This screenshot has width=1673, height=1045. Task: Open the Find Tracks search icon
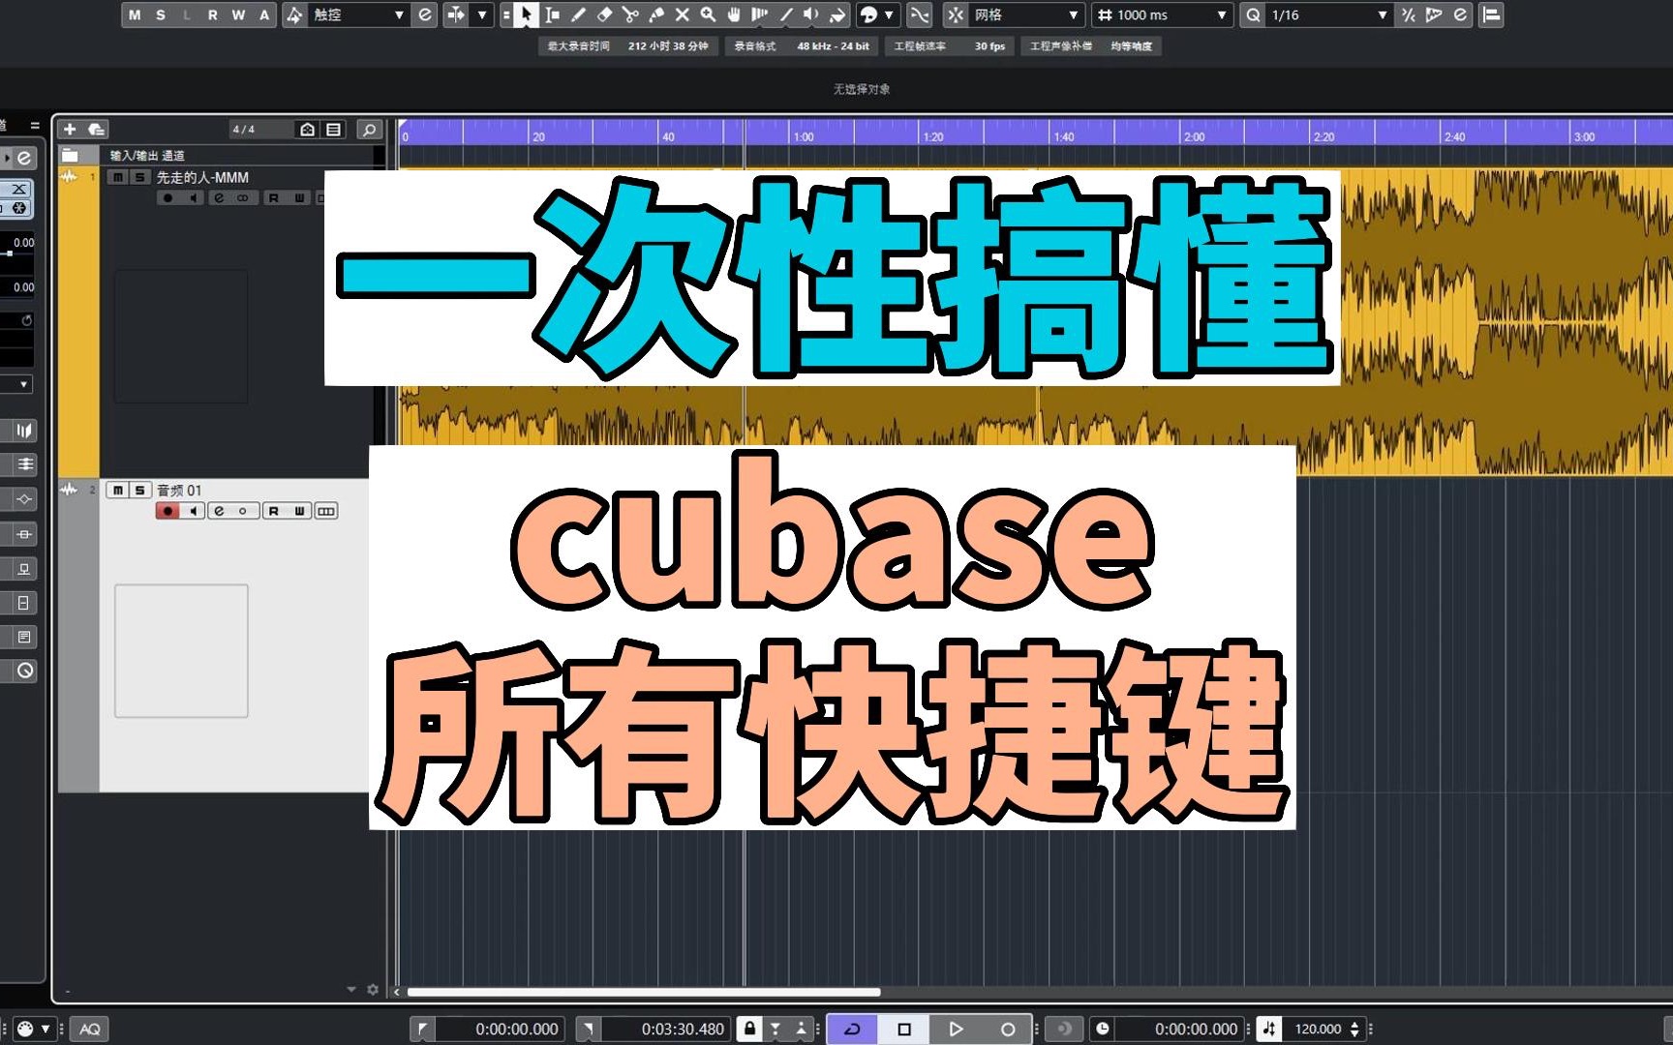(x=369, y=129)
